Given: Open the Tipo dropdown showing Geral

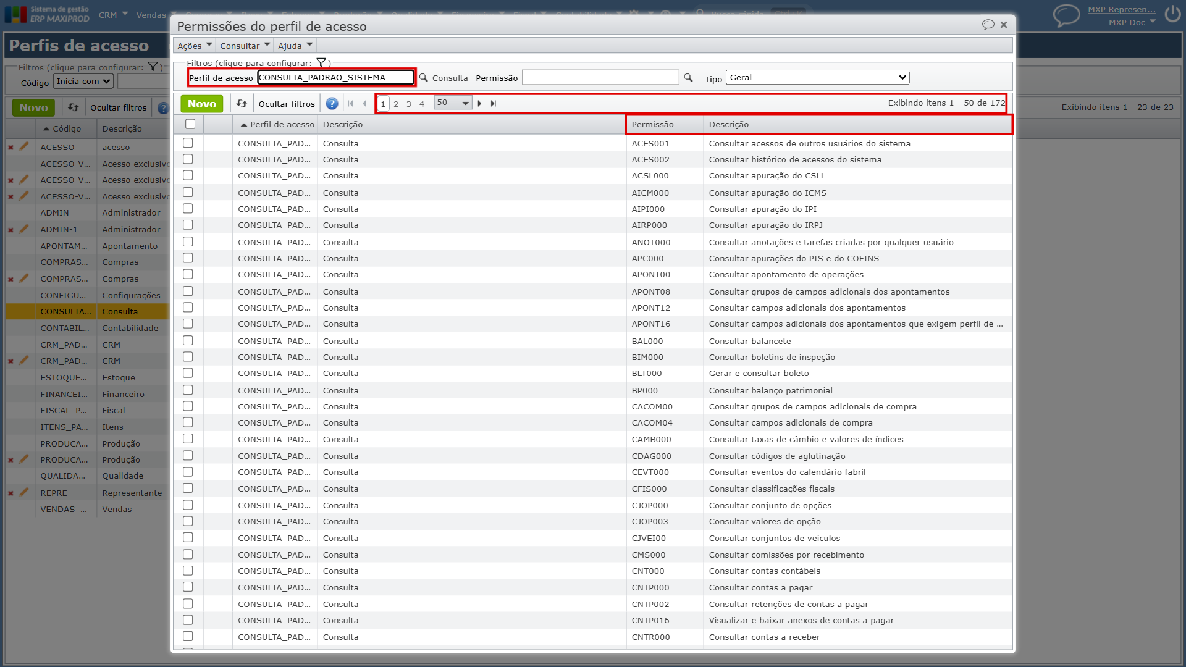Looking at the screenshot, I should point(817,78).
